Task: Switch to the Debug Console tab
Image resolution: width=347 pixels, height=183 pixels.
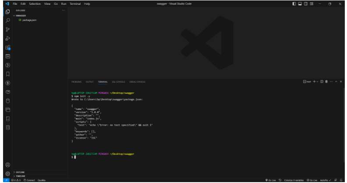Action: 137,82
